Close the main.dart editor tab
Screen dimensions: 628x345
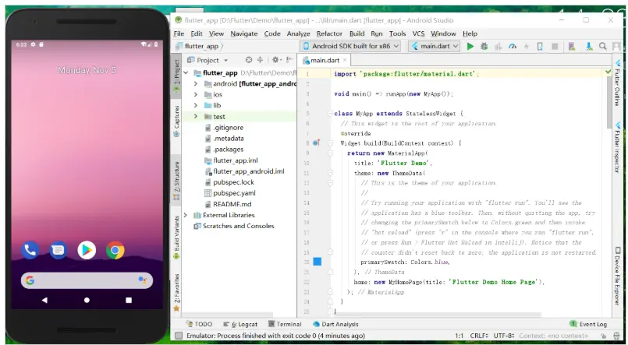tap(346, 61)
